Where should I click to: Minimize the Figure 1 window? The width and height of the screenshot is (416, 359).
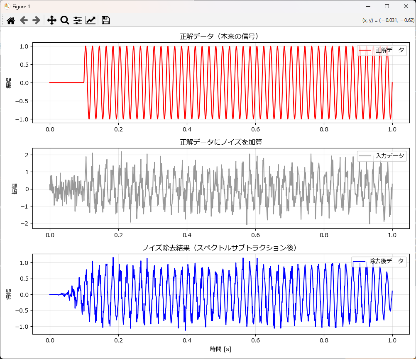pyautogui.click(x=368, y=6)
